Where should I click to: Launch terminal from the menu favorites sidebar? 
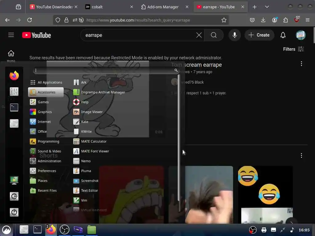coord(14,107)
